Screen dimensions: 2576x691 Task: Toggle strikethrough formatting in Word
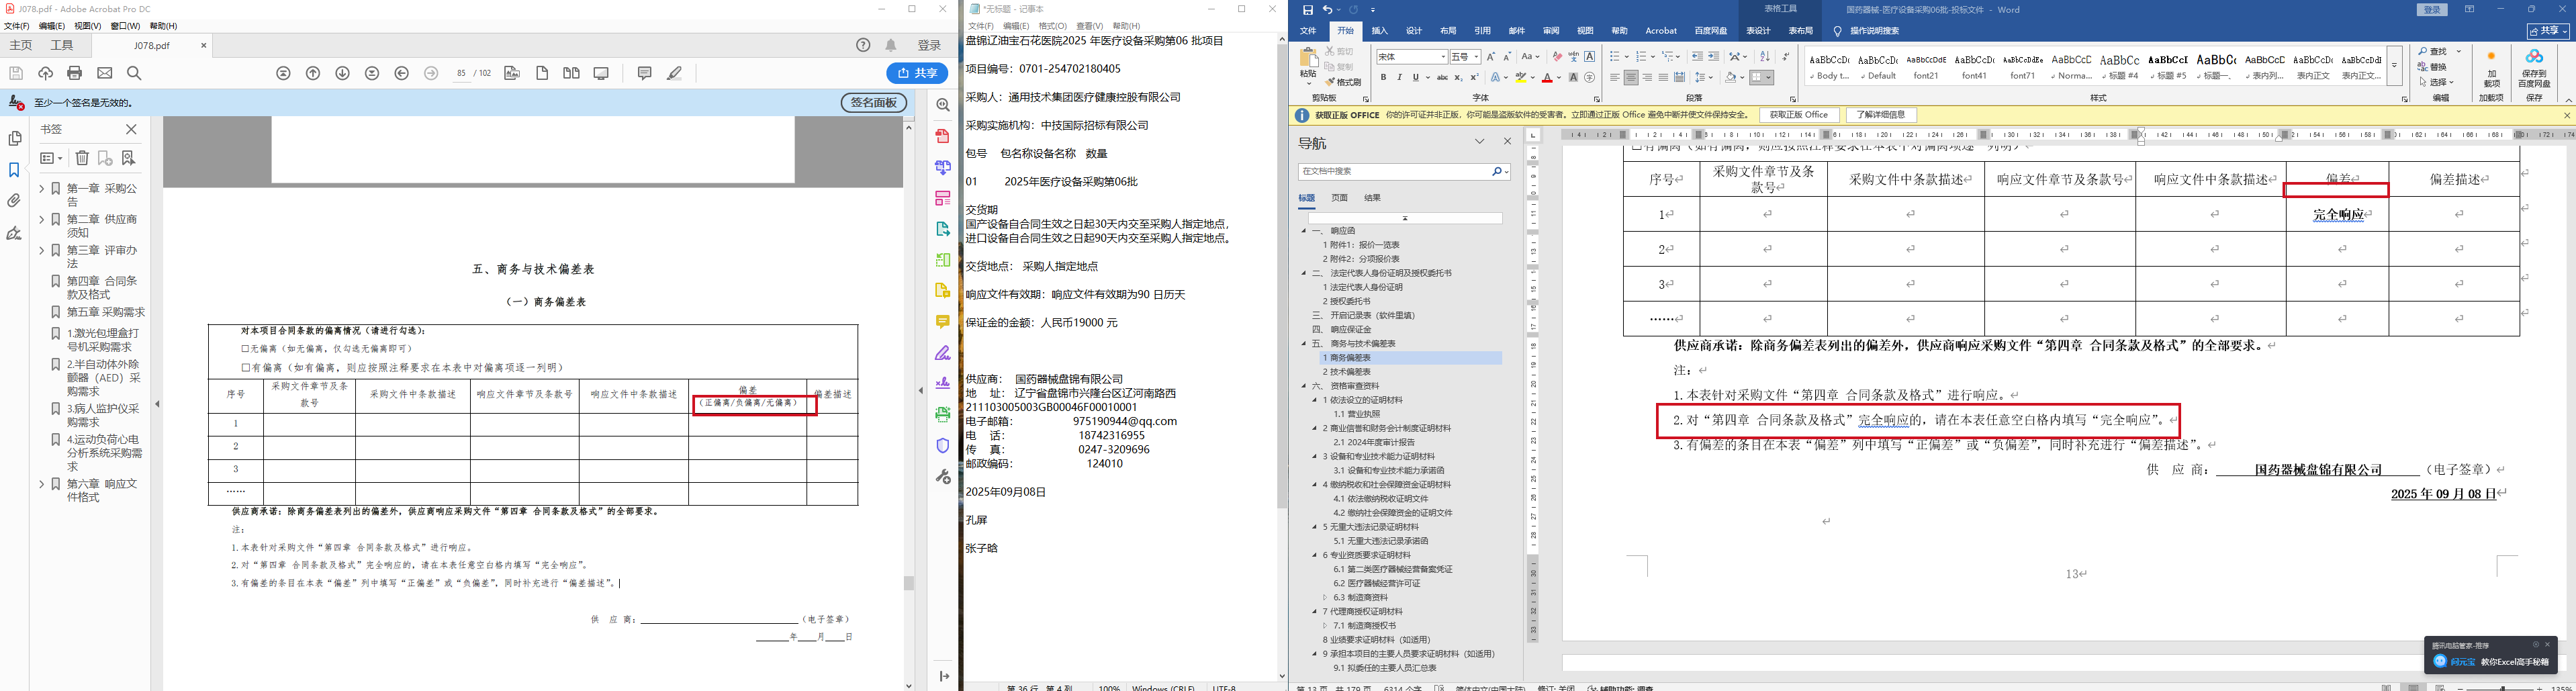pos(1441,77)
